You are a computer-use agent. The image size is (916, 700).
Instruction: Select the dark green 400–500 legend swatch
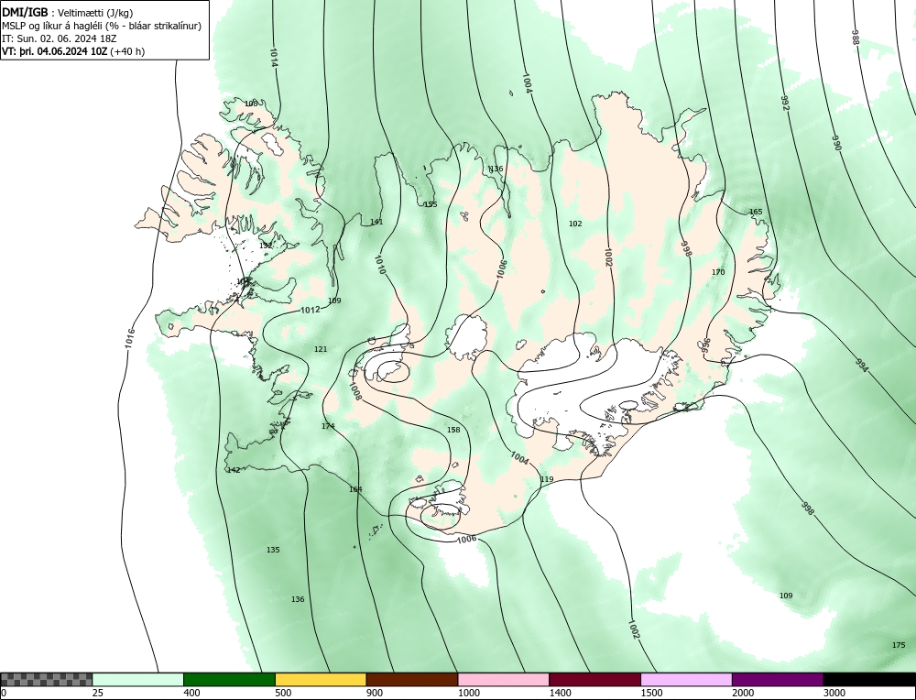coord(229,680)
